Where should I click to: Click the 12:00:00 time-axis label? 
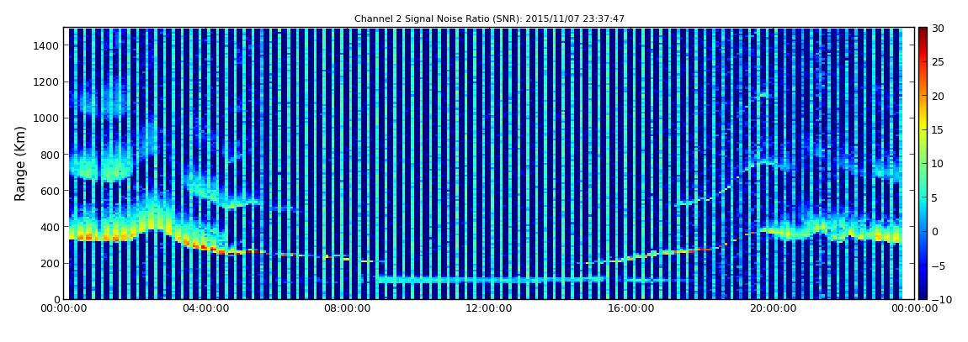pyautogui.click(x=490, y=308)
